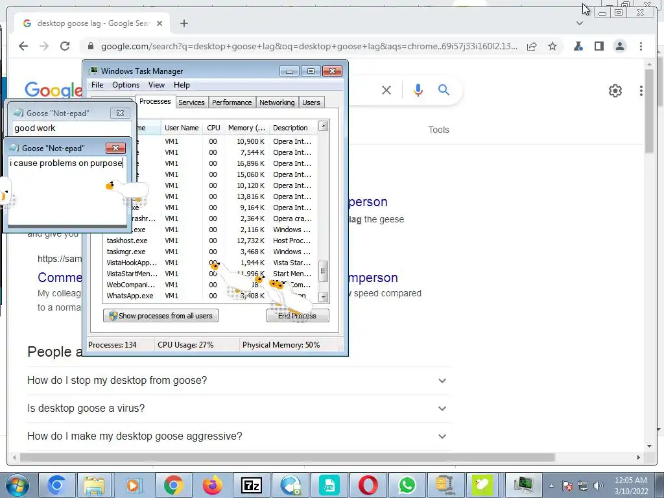This screenshot has height=498, width=664.
Task: Click in the 'i cause problems on purpose' note
Action: [67, 191]
